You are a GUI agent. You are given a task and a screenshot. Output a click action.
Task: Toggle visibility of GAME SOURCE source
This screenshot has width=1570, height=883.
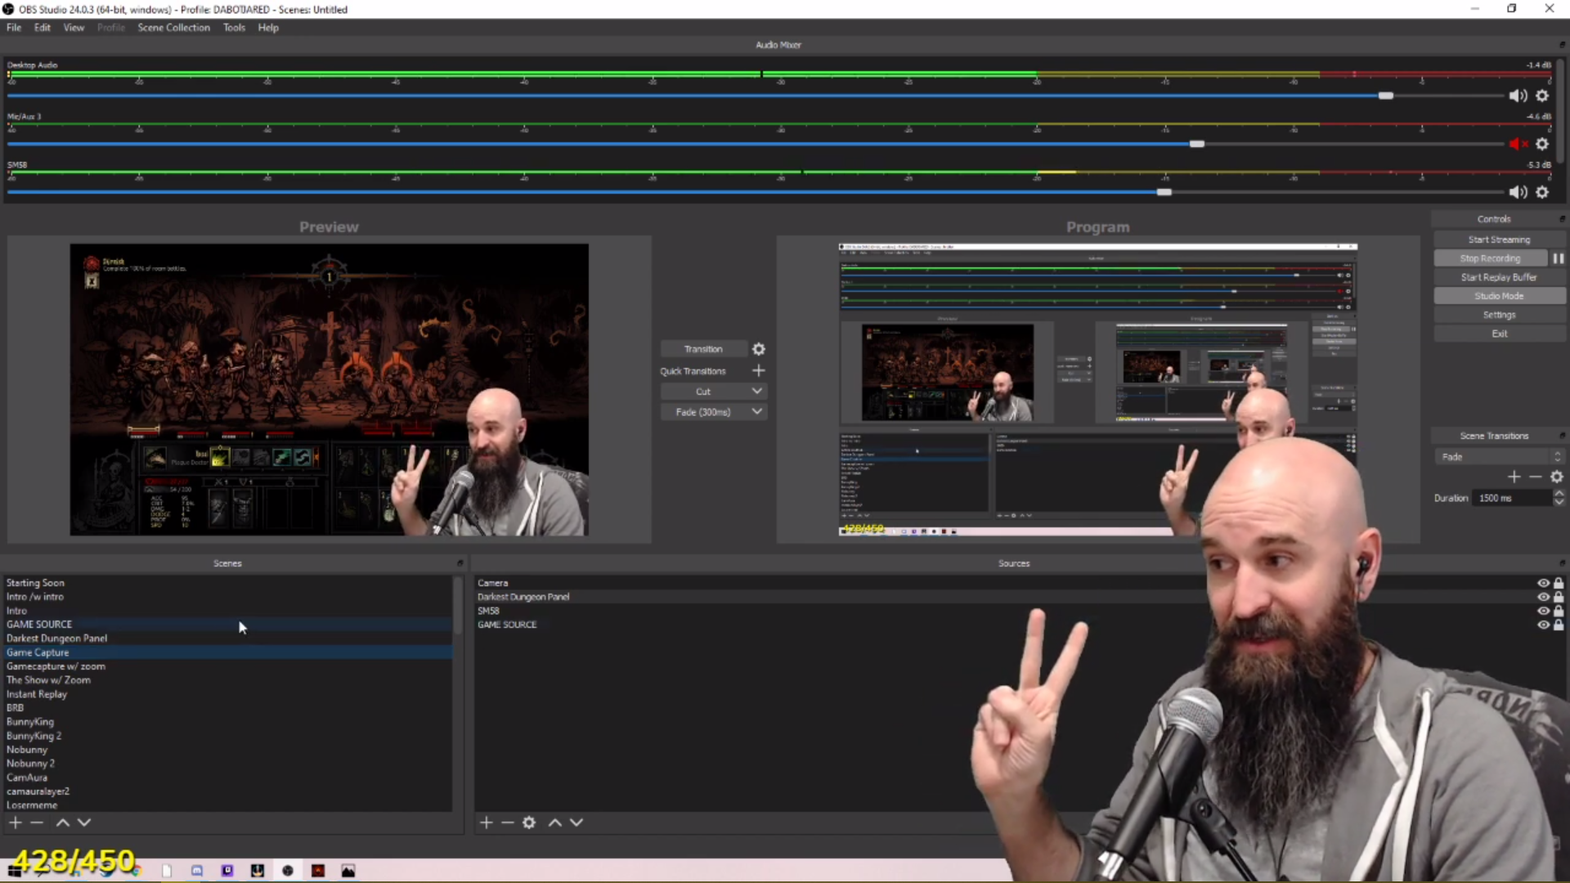(x=1543, y=625)
